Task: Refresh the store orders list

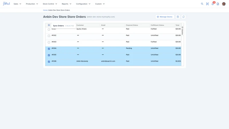Action: [183, 17]
